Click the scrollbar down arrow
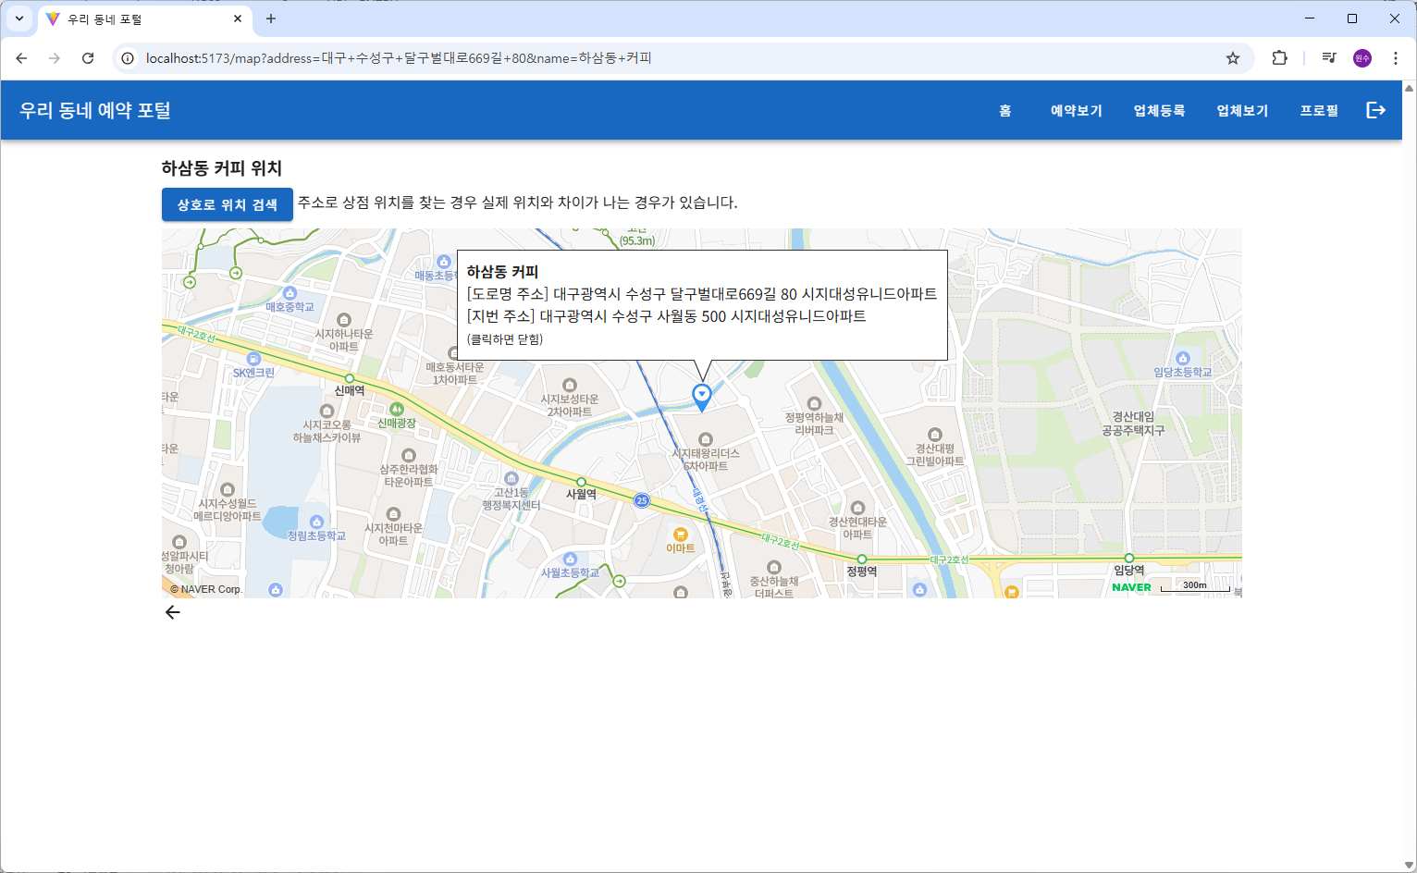 pyautogui.click(x=1409, y=866)
